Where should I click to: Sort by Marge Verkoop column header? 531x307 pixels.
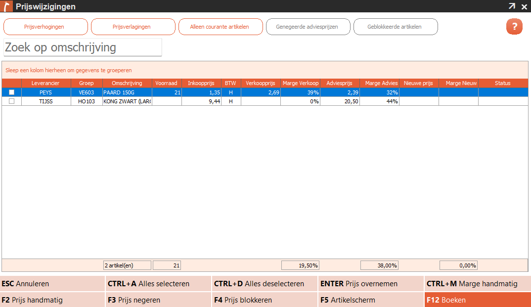301,83
